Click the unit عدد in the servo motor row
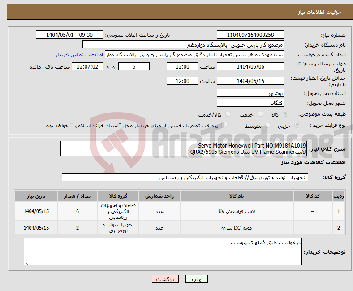Viewport: 353px width, 291px height. 159,228
